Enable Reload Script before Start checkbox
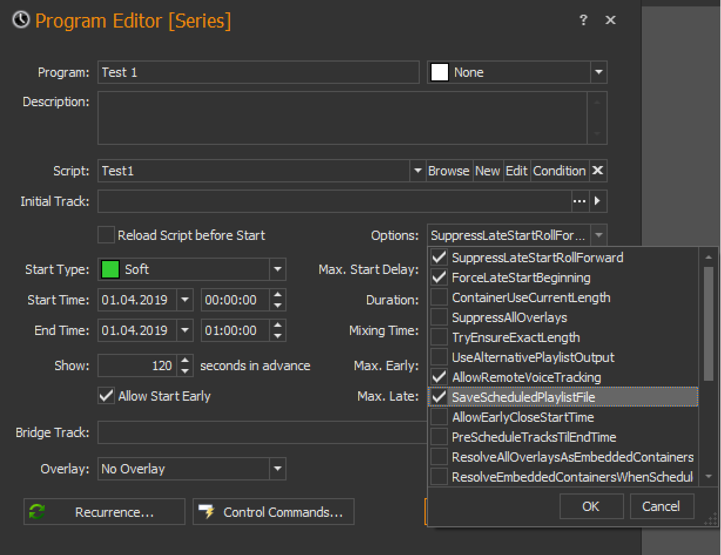This screenshot has height=555, width=721. [106, 235]
